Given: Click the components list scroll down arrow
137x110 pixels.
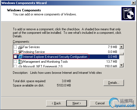Looking at the screenshot, I should [122, 65].
